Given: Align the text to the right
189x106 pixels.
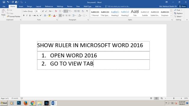Looking at the screenshot, I should (x=66, y=16).
